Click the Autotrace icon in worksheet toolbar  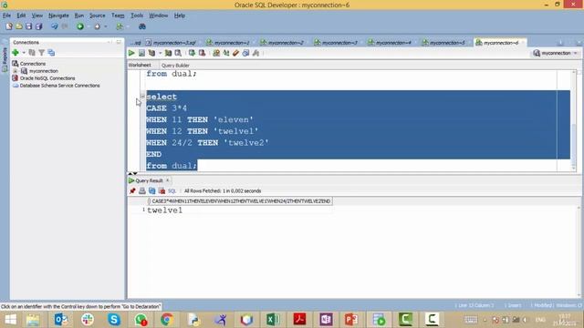click(168, 53)
